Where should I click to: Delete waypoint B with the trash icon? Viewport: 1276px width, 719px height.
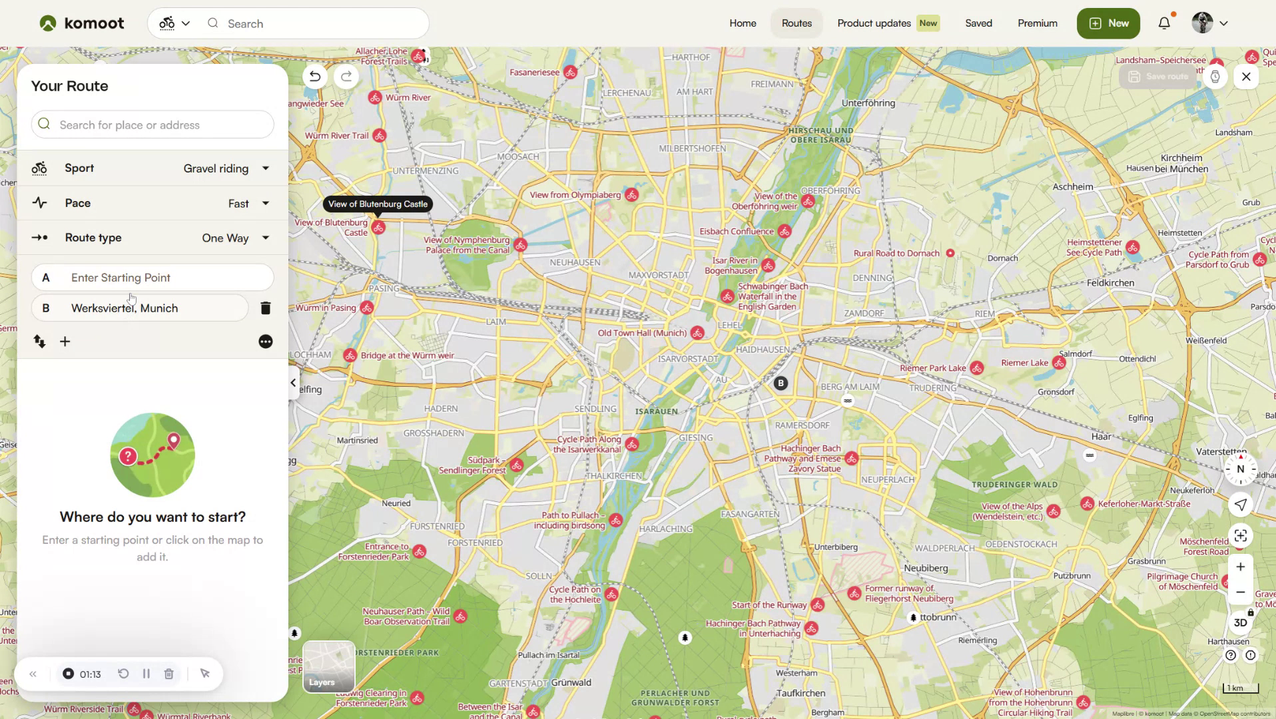pos(265,308)
